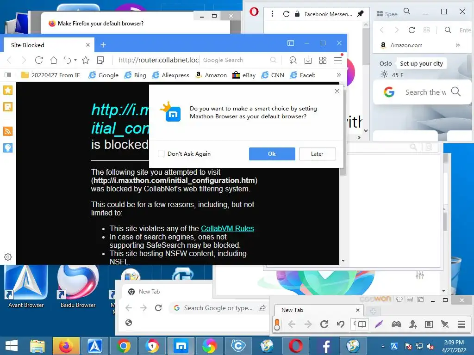This screenshot has height=355, width=474.
Task: Open the 20220427 From IE bookmarks folder
Action: tap(50, 75)
